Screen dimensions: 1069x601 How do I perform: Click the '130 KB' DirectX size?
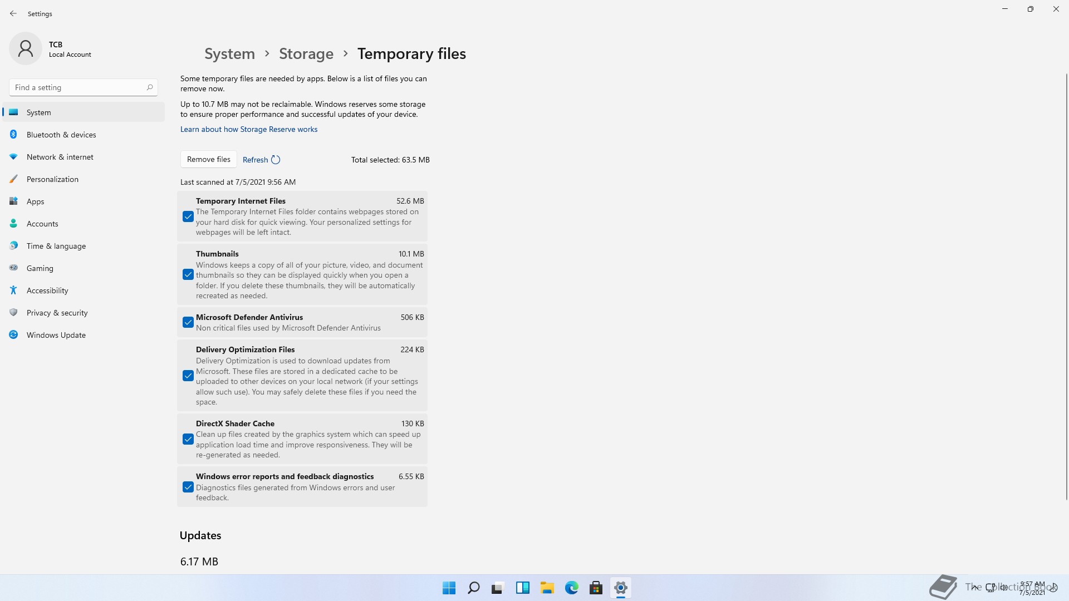point(413,423)
